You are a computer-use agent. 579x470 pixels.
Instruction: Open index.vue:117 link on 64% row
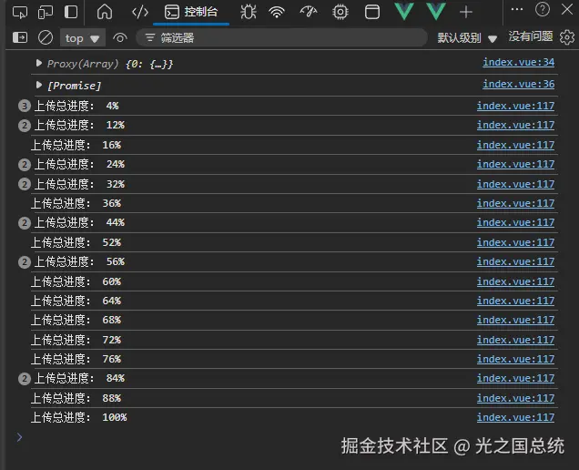(515, 301)
